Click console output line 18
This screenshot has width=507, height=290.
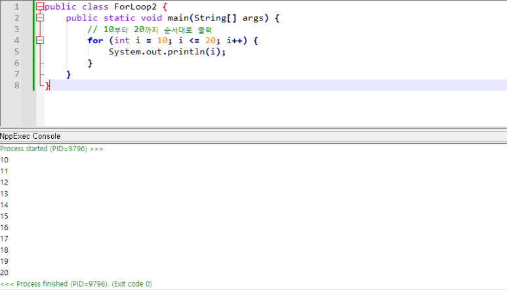click(4, 250)
